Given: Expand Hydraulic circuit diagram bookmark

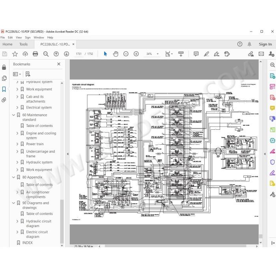Looking at the screenshot, I should [x=17, y=221].
